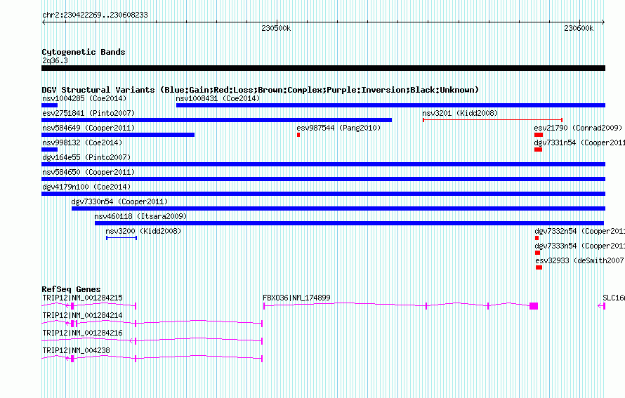Click the blue bar under dgv4179n100
The height and width of the screenshot is (398, 625).
click(x=323, y=194)
